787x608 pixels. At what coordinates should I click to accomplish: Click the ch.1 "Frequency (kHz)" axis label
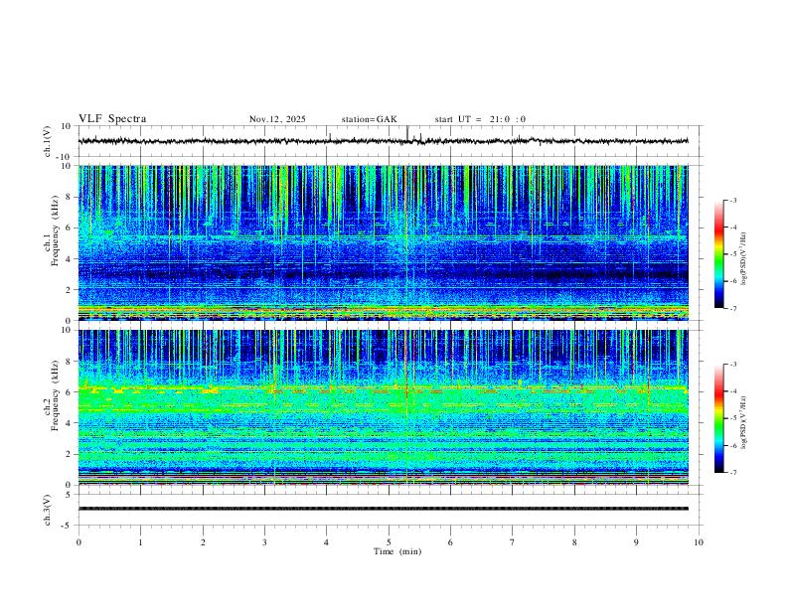point(56,231)
